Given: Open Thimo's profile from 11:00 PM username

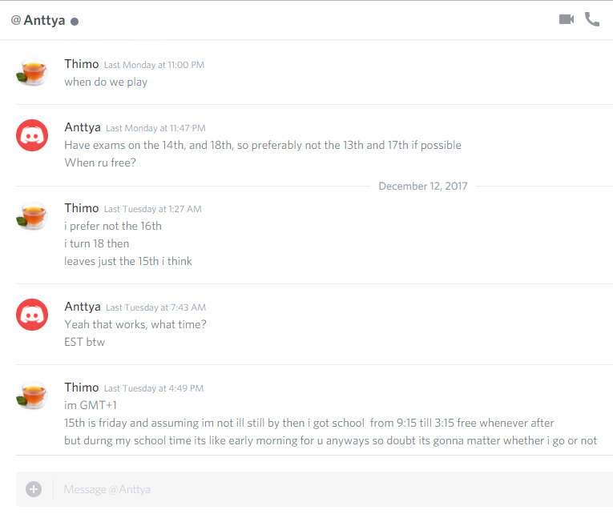Looking at the screenshot, I should [x=82, y=64].
